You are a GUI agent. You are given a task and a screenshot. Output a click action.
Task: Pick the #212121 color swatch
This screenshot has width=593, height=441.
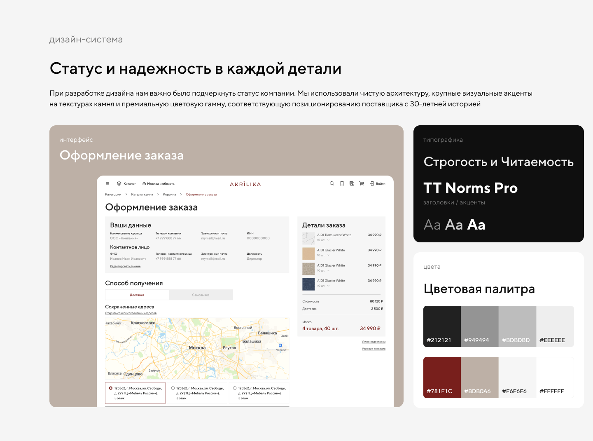(x=442, y=326)
